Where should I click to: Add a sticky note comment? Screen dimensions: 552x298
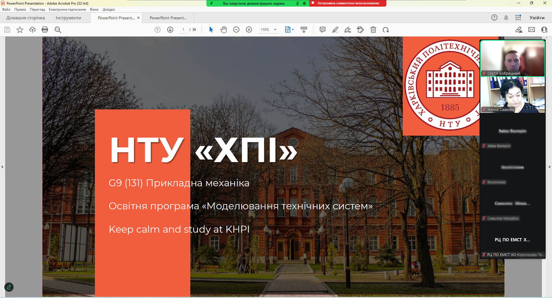click(323, 30)
